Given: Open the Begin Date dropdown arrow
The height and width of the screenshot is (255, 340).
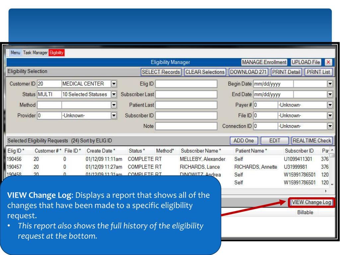Looking at the screenshot, I should pyautogui.click(x=330, y=84).
